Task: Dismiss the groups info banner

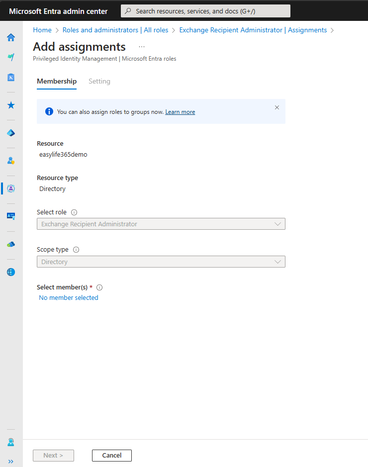Action: tap(277, 107)
